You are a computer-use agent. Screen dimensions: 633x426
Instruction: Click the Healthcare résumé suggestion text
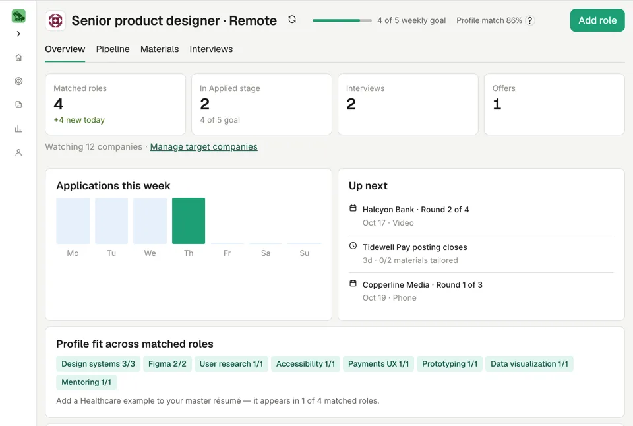tap(218, 401)
